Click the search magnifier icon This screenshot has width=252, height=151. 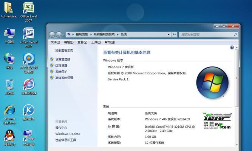(235, 34)
